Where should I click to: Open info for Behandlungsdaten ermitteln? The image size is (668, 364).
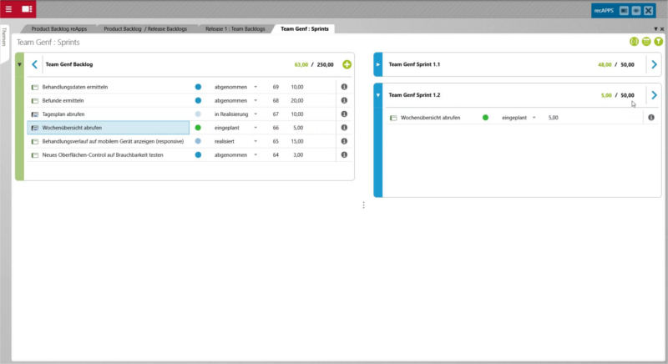(344, 87)
